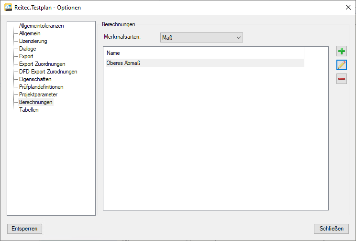The image size is (356, 241).
Task: Select Projektparameter in the tree
Action: coord(38,94)
